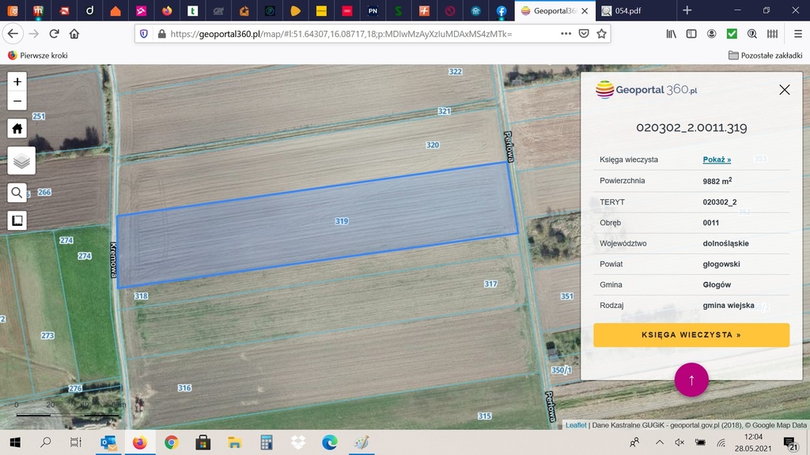Open the Pozostałe zakładki bookmarks folder
Image resolution: width=810 pixels, height=455 pixels.
765,55
